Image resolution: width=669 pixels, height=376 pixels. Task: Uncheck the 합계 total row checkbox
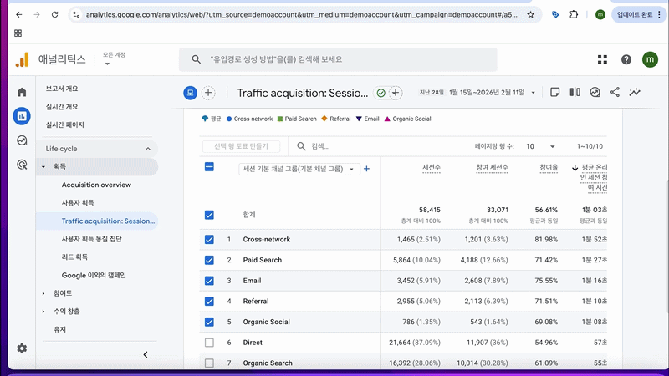coord(209,215)
